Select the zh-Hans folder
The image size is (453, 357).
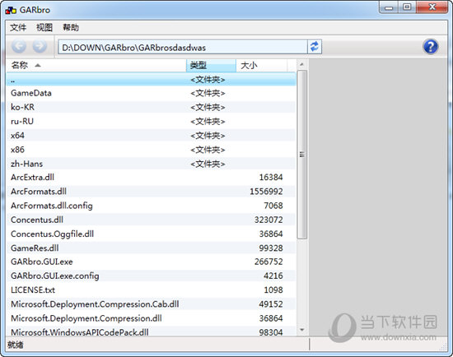click(x=151, y=164)
